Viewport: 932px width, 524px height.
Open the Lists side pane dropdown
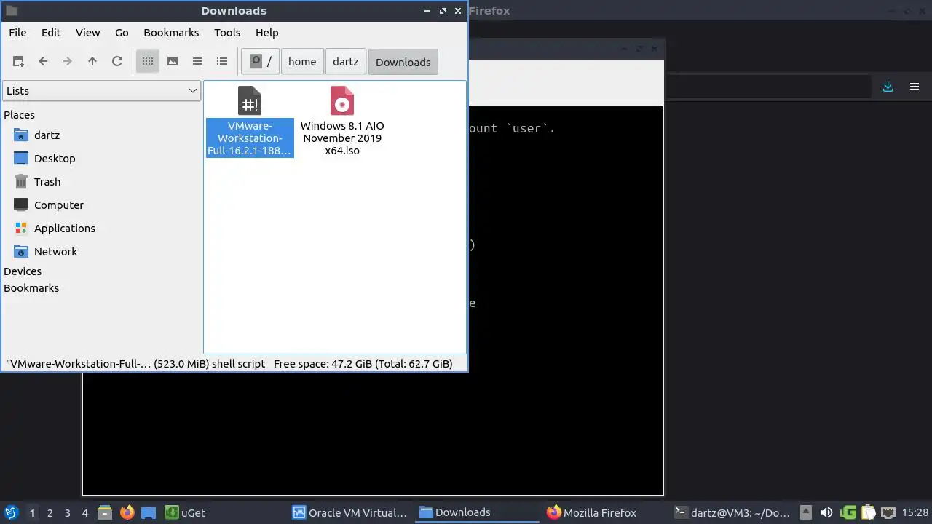pos(101,91)
